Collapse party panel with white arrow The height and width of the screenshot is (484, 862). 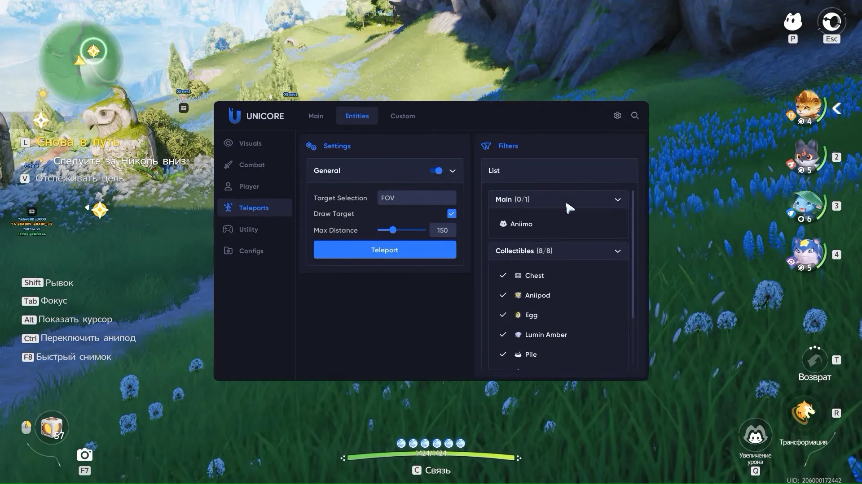coord(837,108)
